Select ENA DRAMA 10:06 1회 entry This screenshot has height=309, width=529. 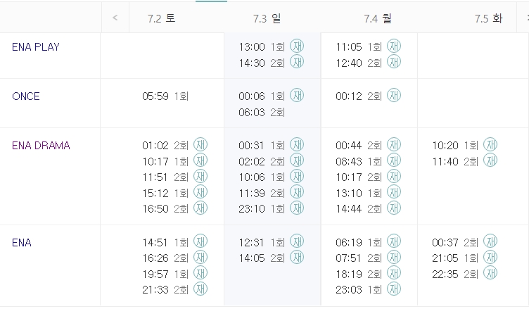click(262, 177)
